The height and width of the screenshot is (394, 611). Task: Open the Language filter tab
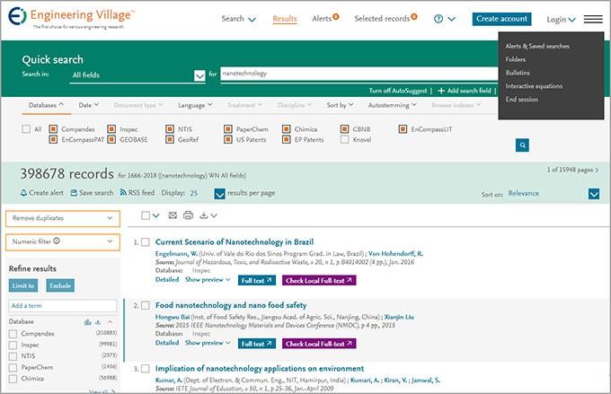195,105
